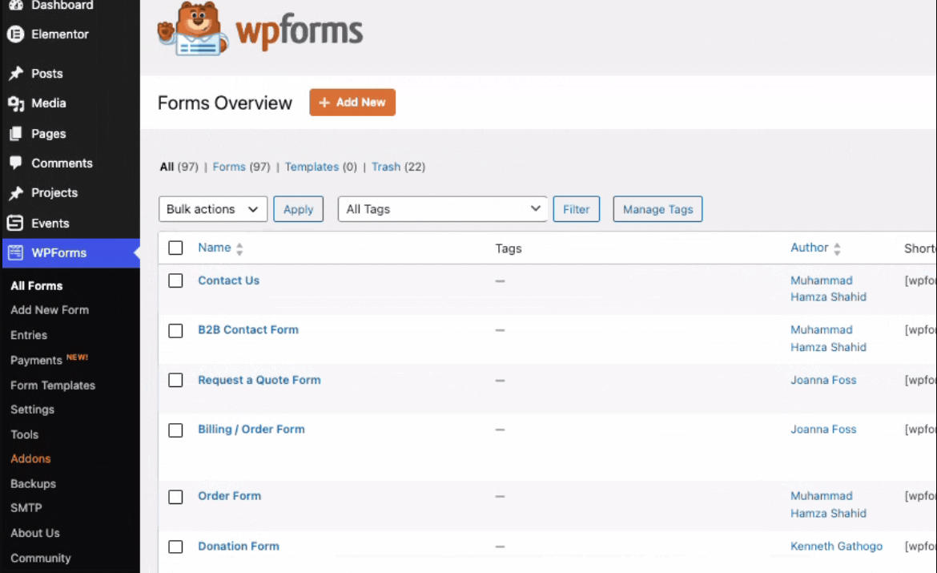
Task: Open the Order Form link
Action: pyautogui.click(x=229, y=496)
